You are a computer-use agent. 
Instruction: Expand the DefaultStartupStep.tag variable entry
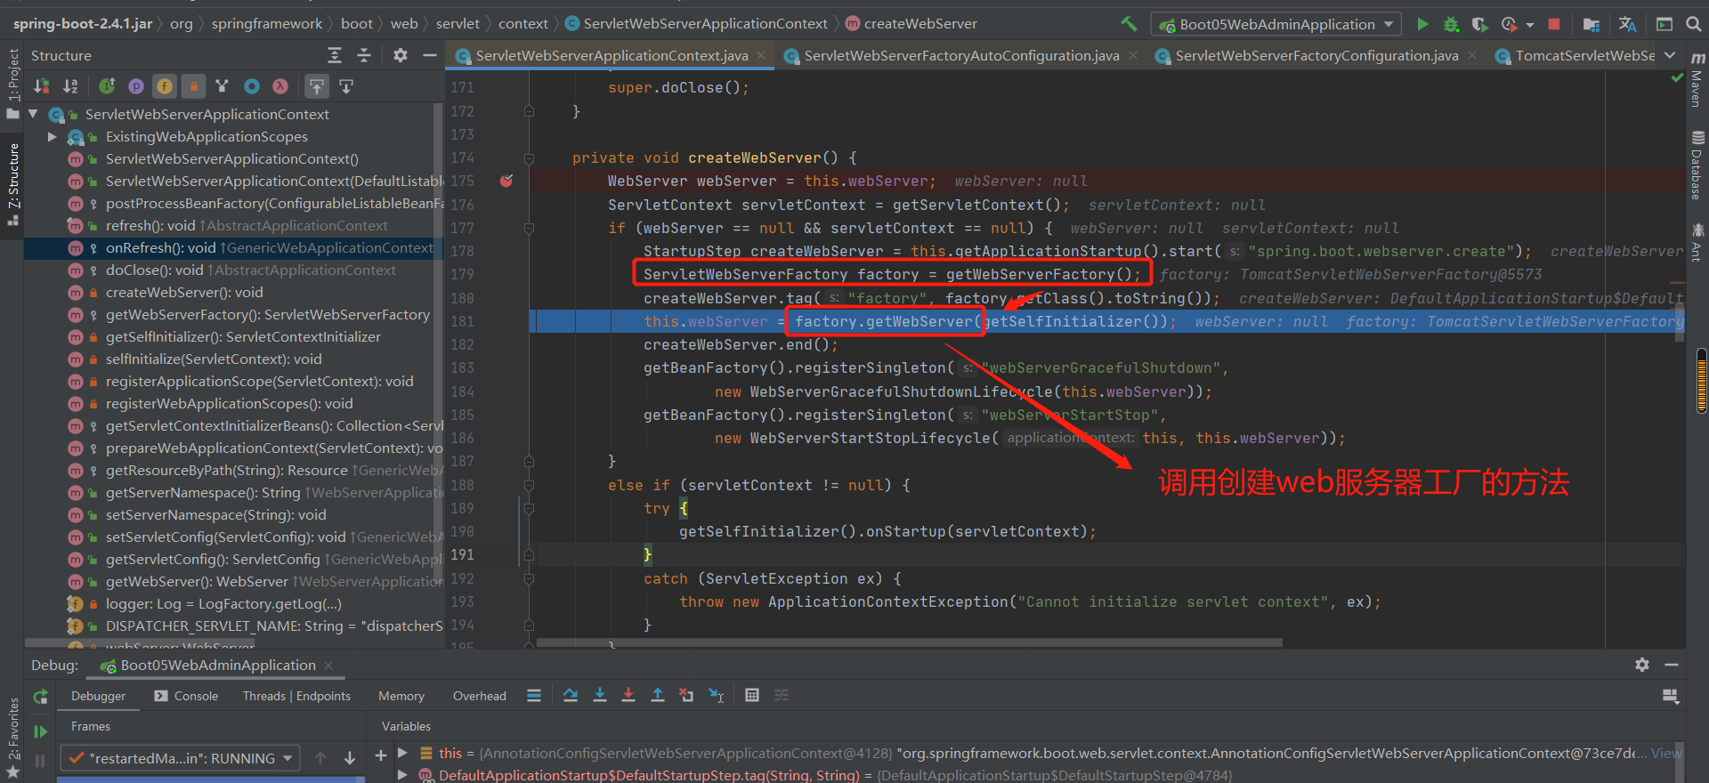(x=402, y=775)
